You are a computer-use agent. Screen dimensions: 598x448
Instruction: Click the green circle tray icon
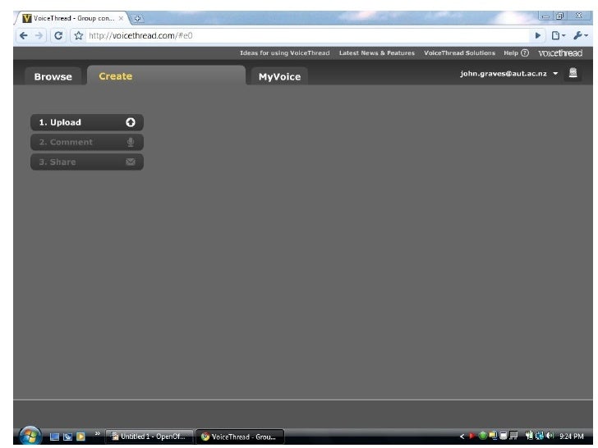[482, 436]
